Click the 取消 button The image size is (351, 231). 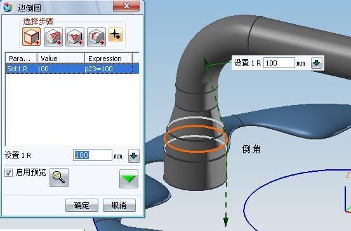click(119, 205)
